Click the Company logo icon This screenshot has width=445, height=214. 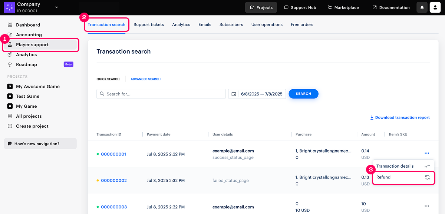tap(9, 7)
